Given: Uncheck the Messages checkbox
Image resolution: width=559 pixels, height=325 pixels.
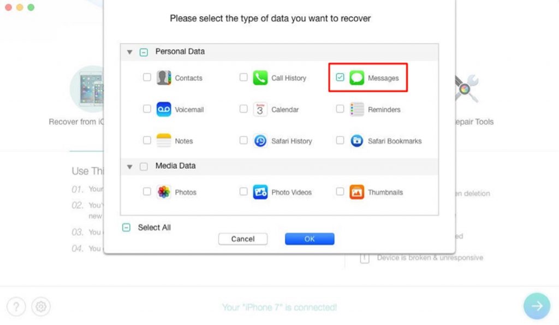Looking at the screenshot, I should coord(340,77).
